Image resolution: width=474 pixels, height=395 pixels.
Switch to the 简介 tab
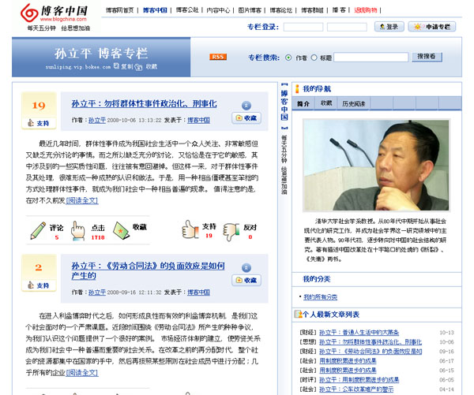pos(303,103)
